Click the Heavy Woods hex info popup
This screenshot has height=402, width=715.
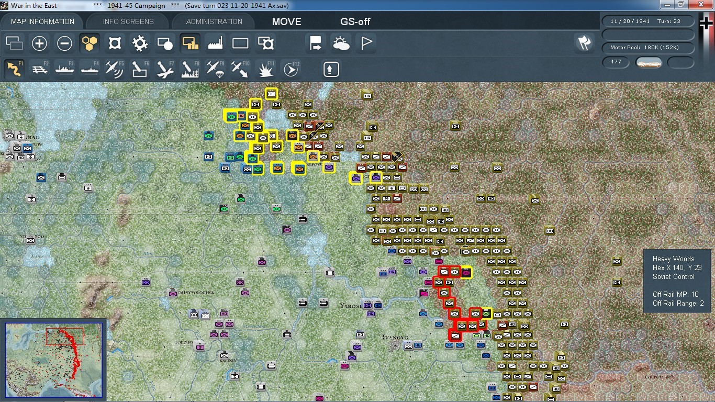click(678, 281)
